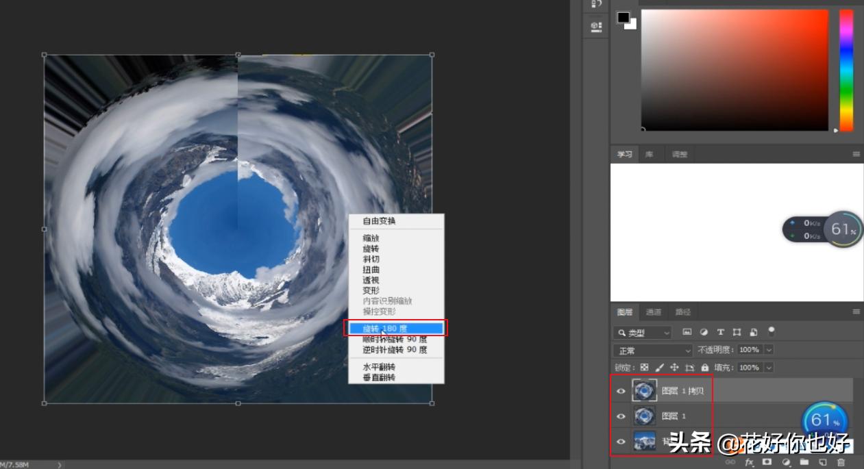The image size is (864, 469).
Task: Choose 自由变换 in context menu
Action: [396, 221]
